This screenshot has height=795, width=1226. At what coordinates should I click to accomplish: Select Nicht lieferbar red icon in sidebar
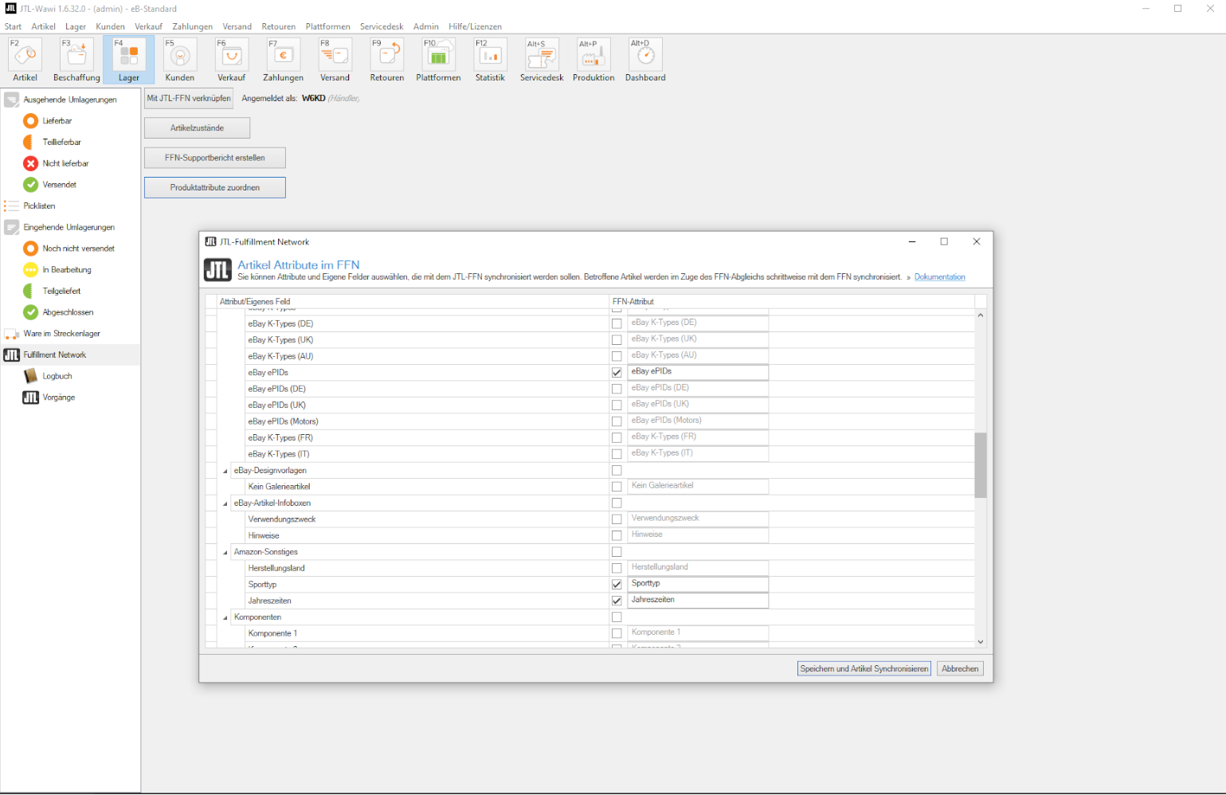click(30, 163)
